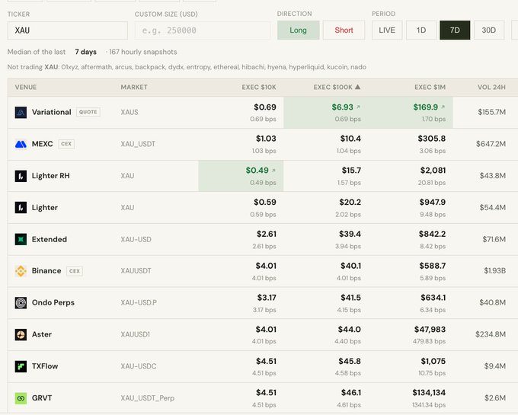Click the $647.2M volume value
The width and height of the screenshot is (518, 415).
[x=491, y=144]
